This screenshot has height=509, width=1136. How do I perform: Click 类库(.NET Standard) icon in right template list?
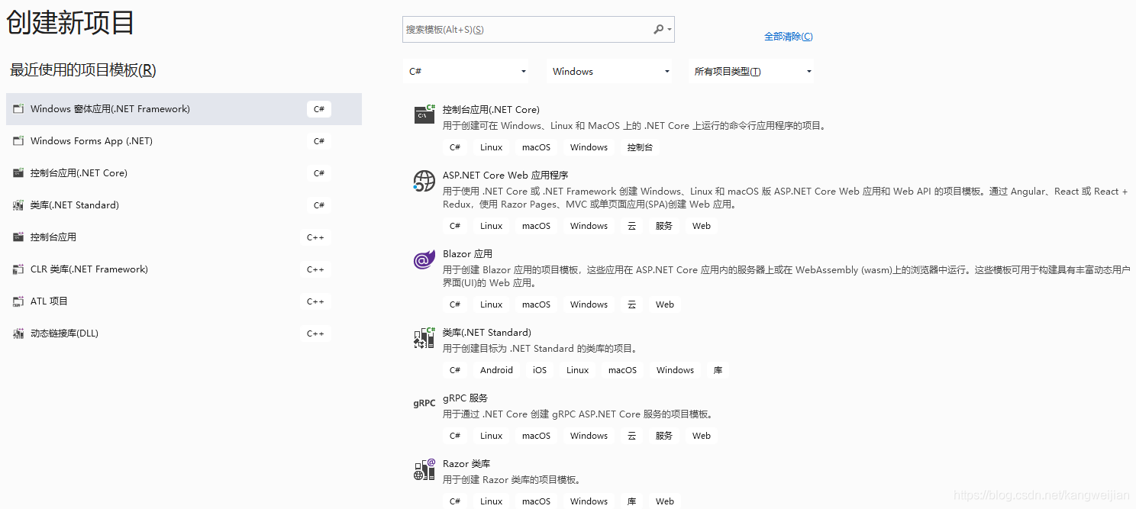point(424,338)
